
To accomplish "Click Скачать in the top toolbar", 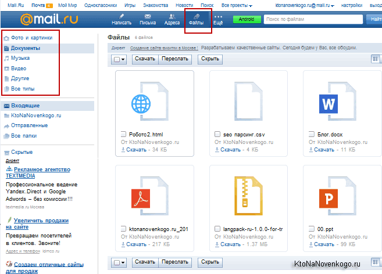I will (x=145, y=59).
